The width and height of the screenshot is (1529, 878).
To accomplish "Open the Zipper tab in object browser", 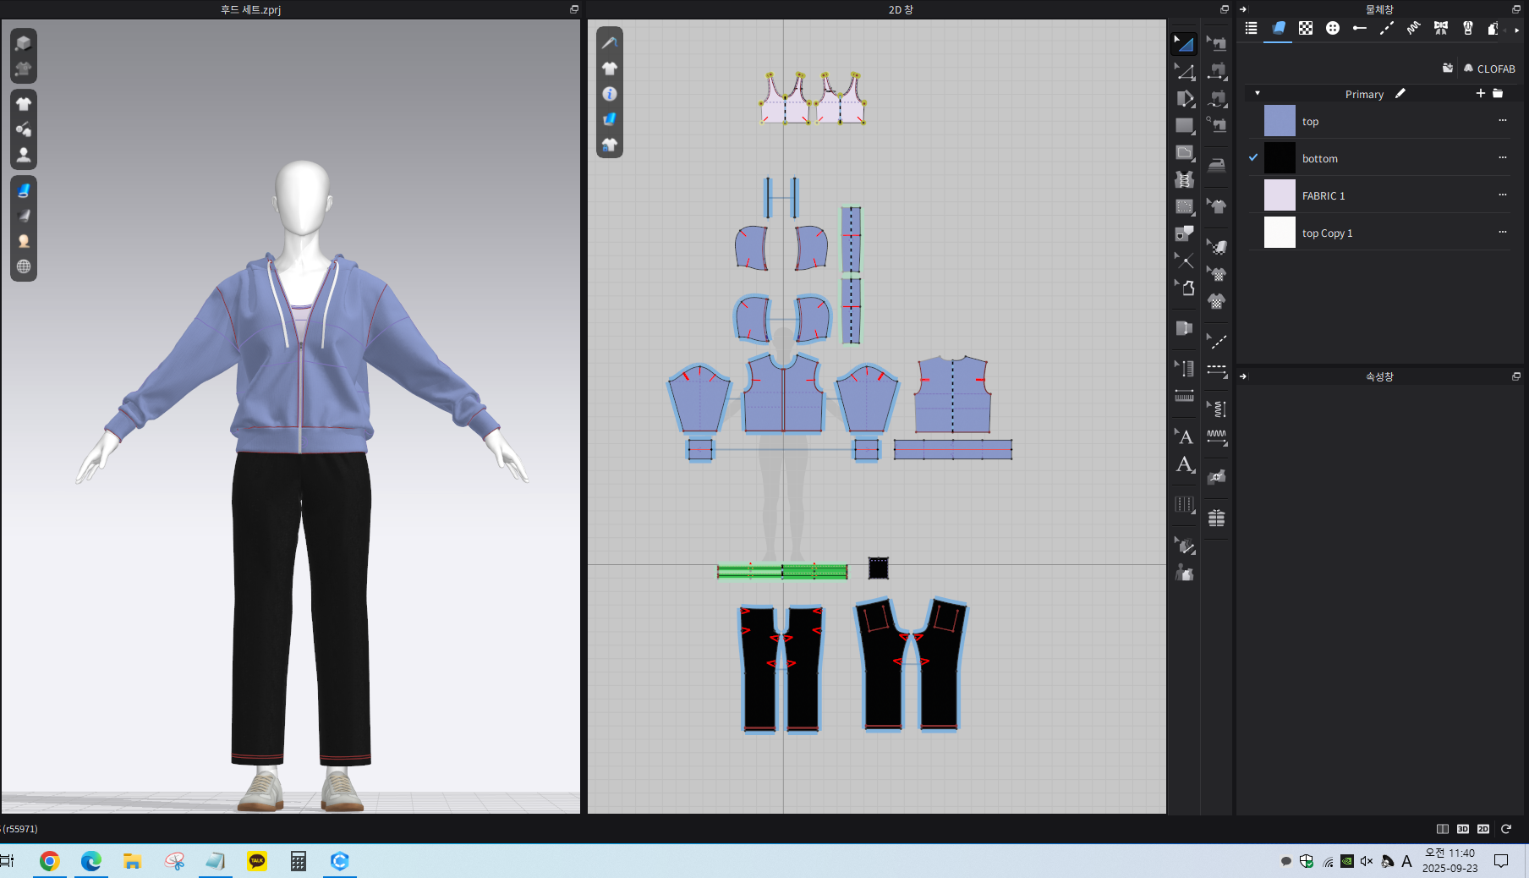I will (1467, 29).
